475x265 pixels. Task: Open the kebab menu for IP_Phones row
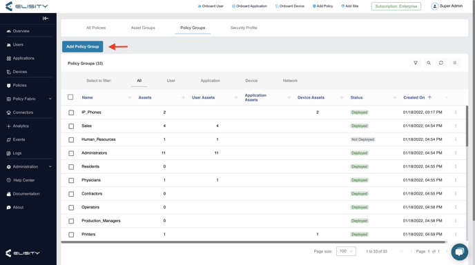click(456, 112)
